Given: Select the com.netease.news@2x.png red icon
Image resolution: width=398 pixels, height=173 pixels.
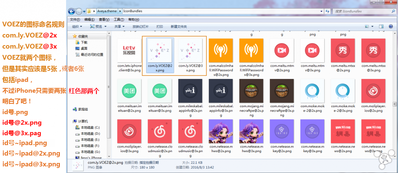Looking at the screenshot, I should (343, 132).
